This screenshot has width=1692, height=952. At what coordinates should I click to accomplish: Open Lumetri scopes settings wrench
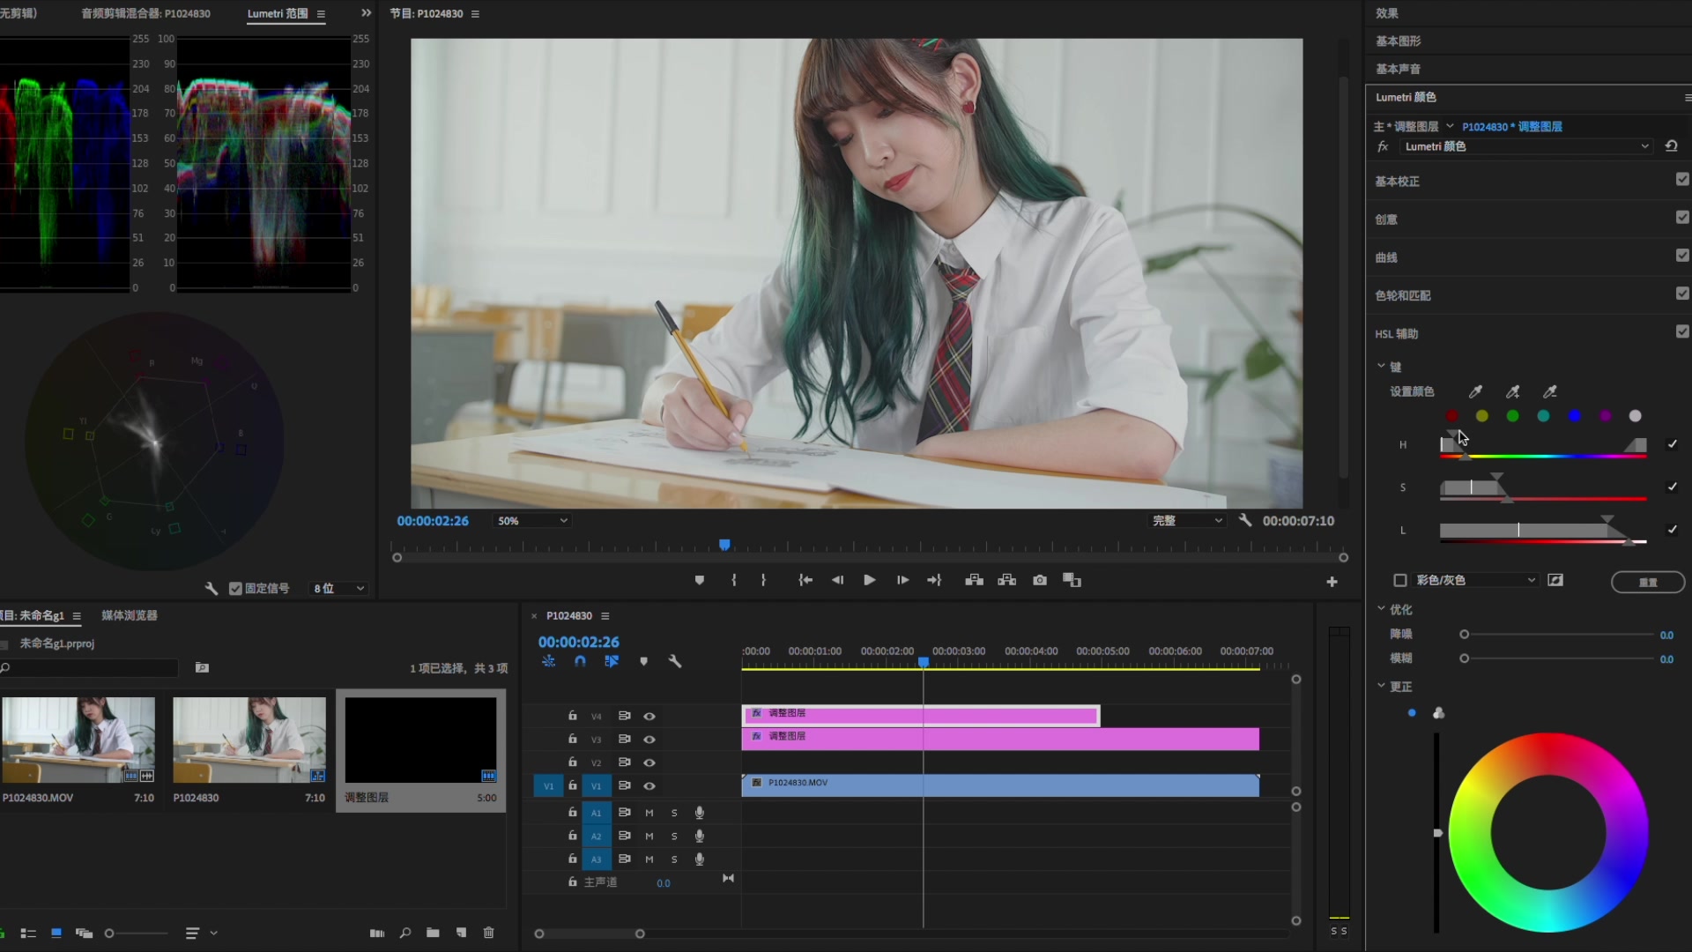pyautogui.click(x=211, y=588)
